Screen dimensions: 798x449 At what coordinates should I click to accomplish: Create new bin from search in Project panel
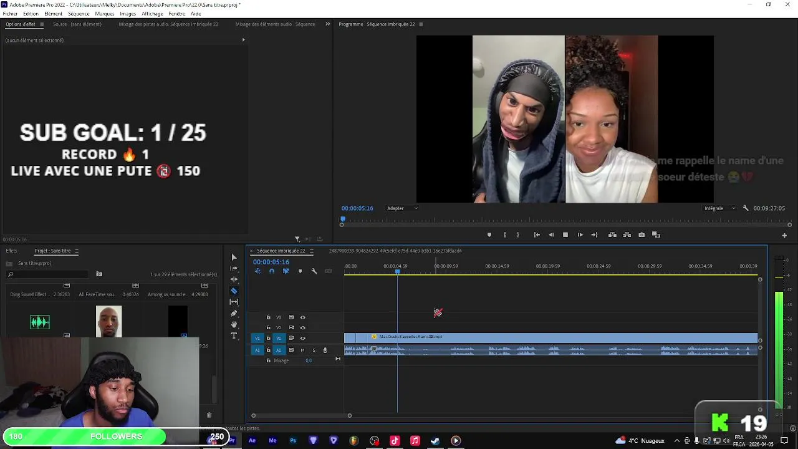[x=99, y=274]
